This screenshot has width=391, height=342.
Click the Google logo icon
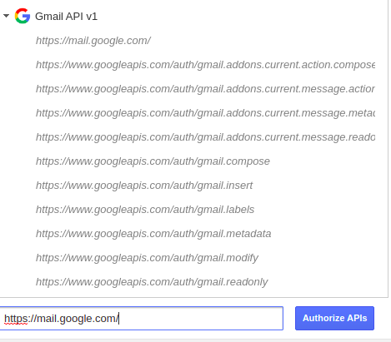click(x=23, y=16)
